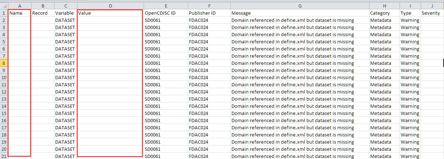Click the Record header cell
The width and height of the screenshot is (444, 159).
click(43, 13)
